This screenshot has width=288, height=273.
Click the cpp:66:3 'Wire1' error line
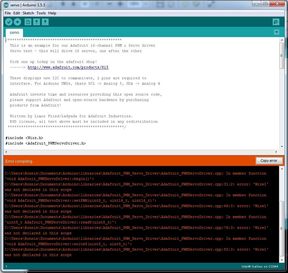click(136, 206)
